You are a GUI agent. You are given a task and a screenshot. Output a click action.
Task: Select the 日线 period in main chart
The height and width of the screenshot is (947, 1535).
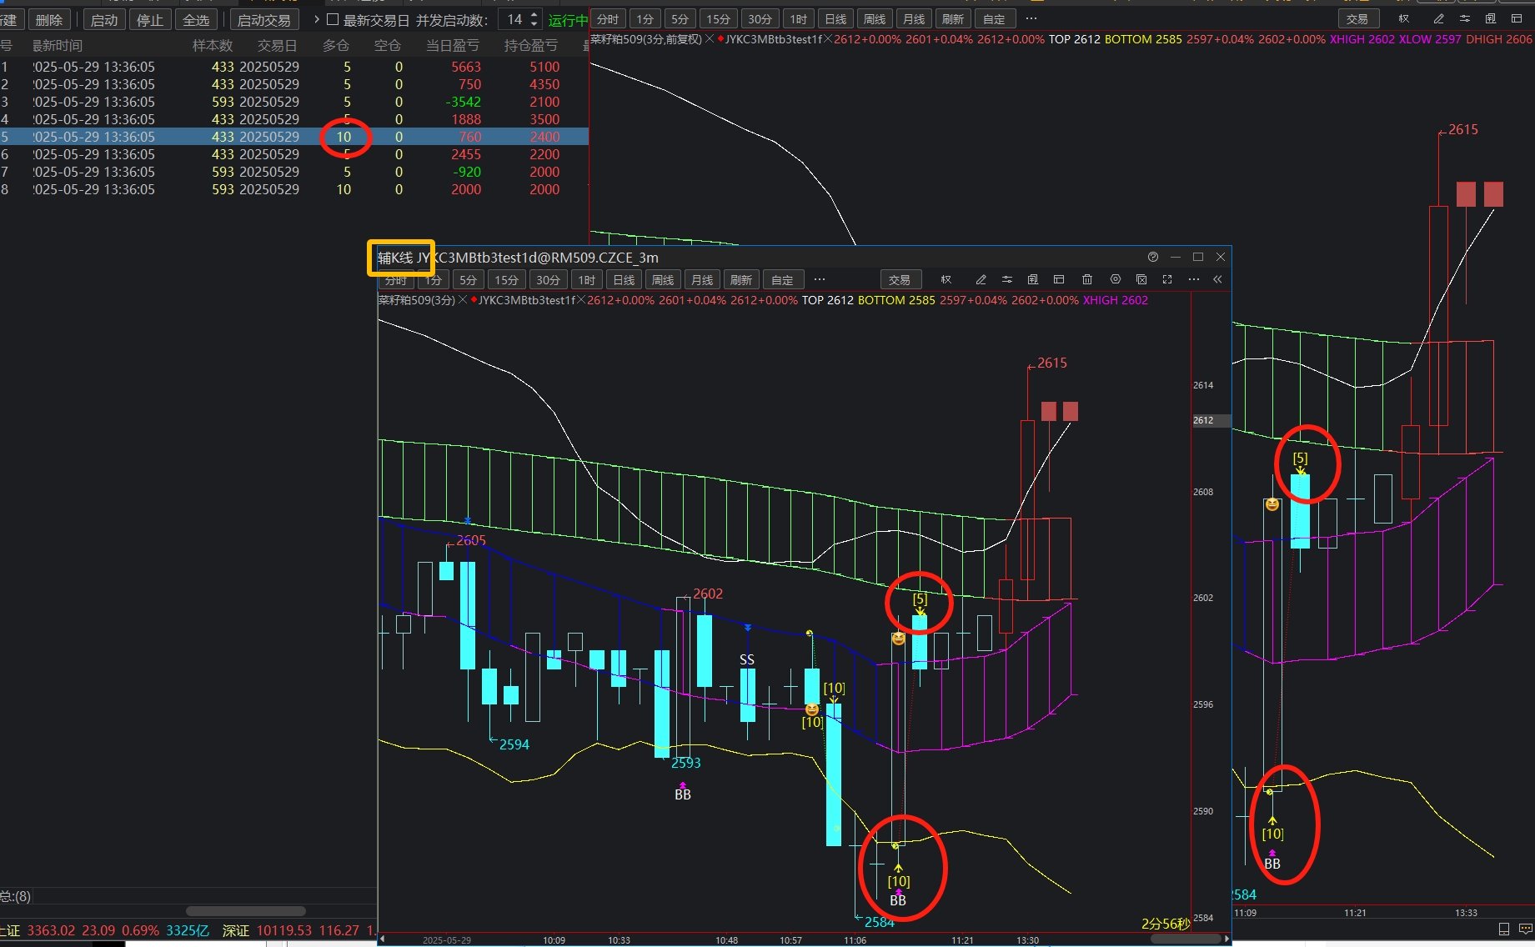click(835, 18)
